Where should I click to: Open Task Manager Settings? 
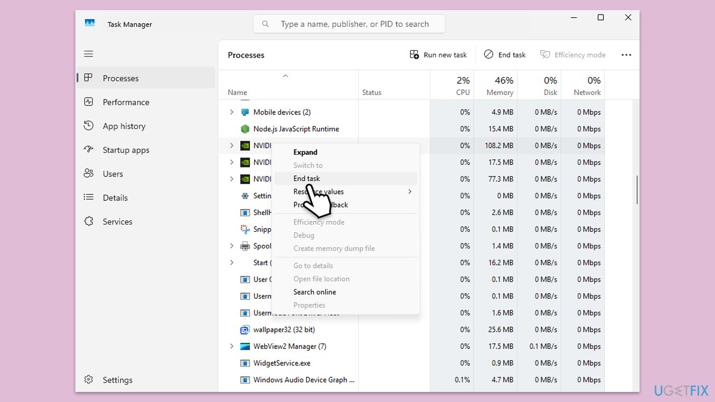coord(146,380)
